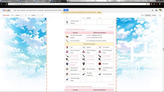Go back with browser back arrow

2,4
